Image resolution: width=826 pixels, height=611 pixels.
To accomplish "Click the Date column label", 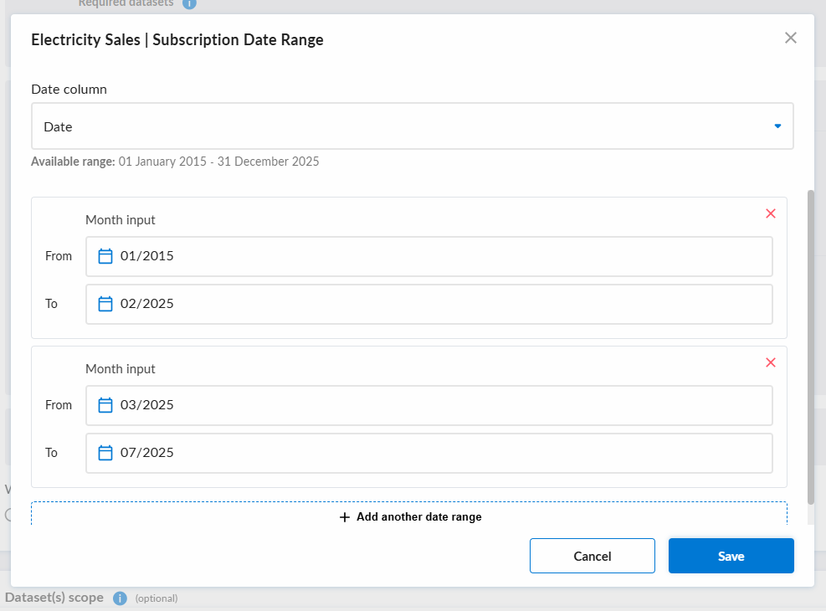I will tap(69, 89).
